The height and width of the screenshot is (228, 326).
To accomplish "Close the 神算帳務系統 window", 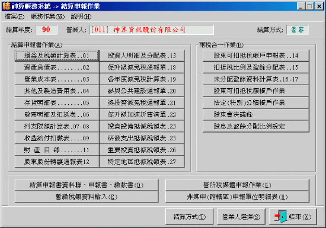I will [319, 7].
